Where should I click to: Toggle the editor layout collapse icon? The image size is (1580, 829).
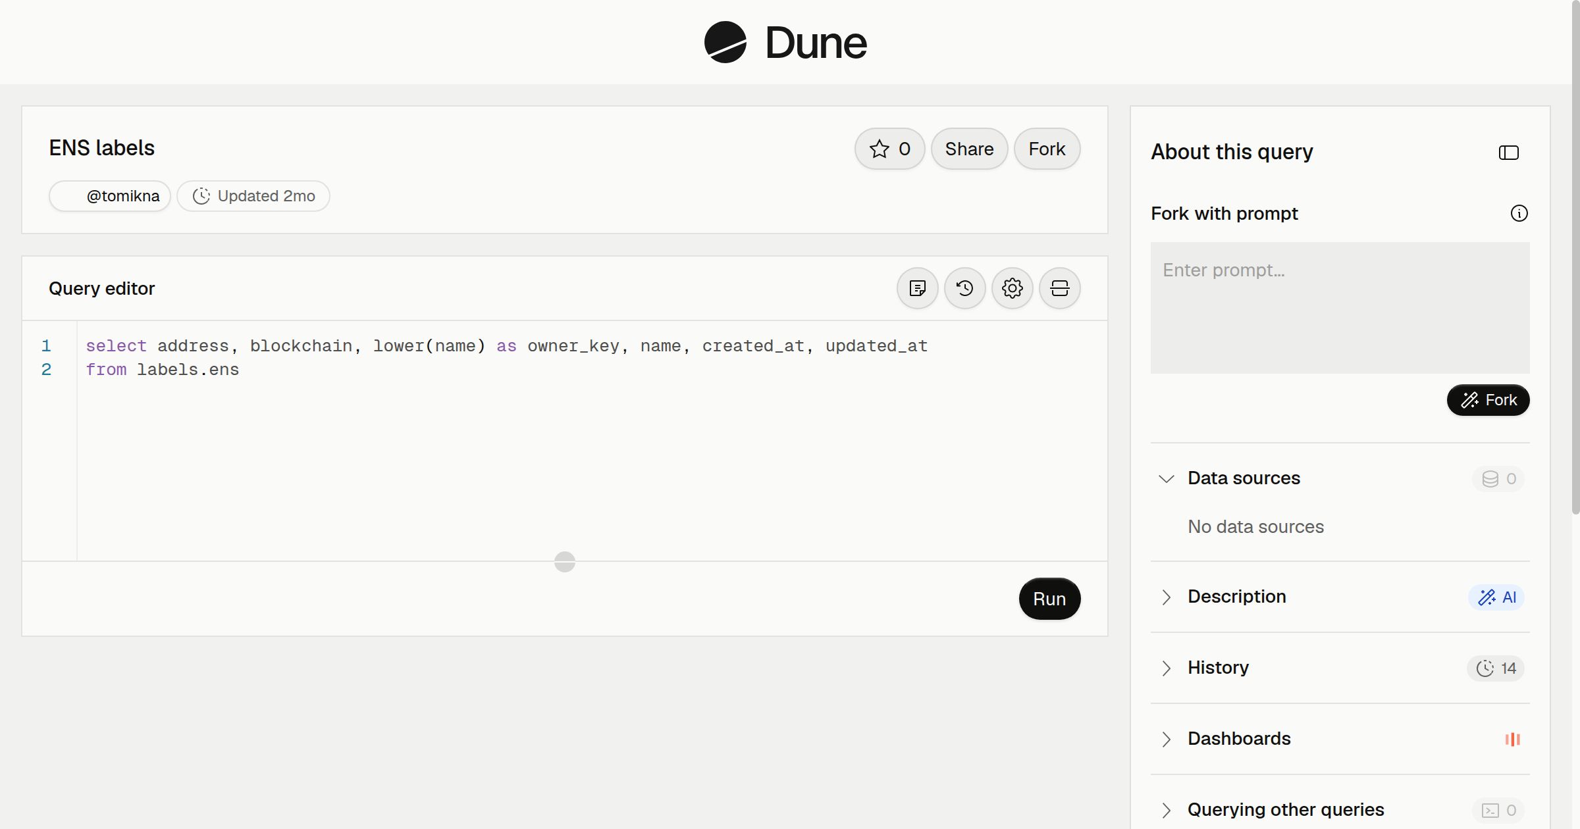pos(1059,288)
